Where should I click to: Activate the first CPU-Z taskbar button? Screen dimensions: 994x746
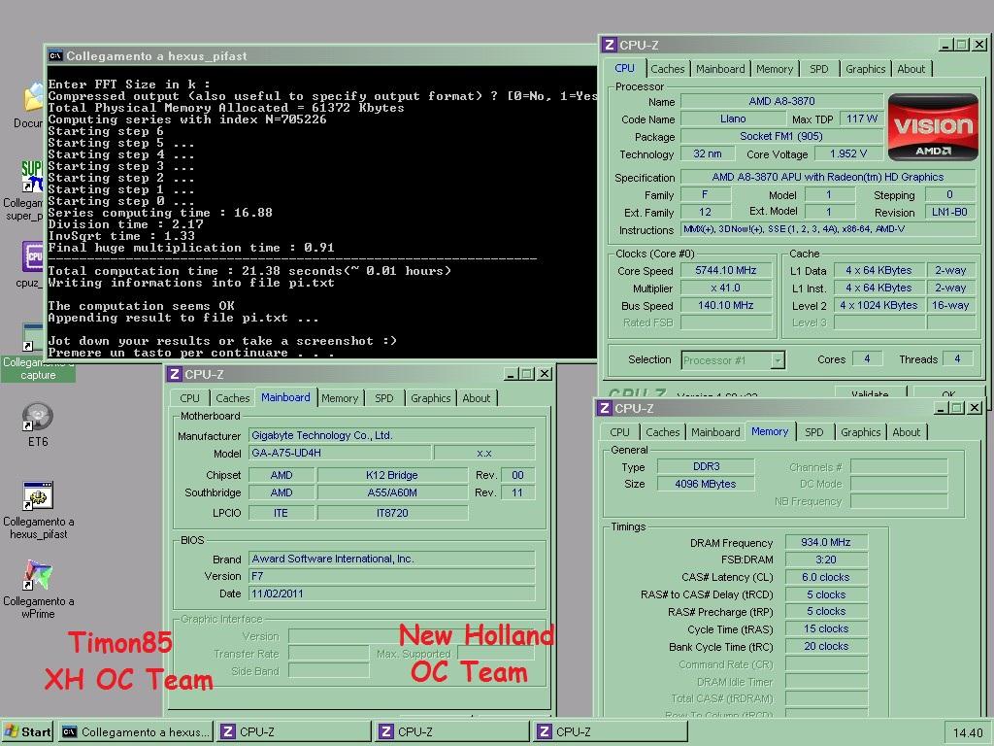pyautogui.click(x=294, y=732)
